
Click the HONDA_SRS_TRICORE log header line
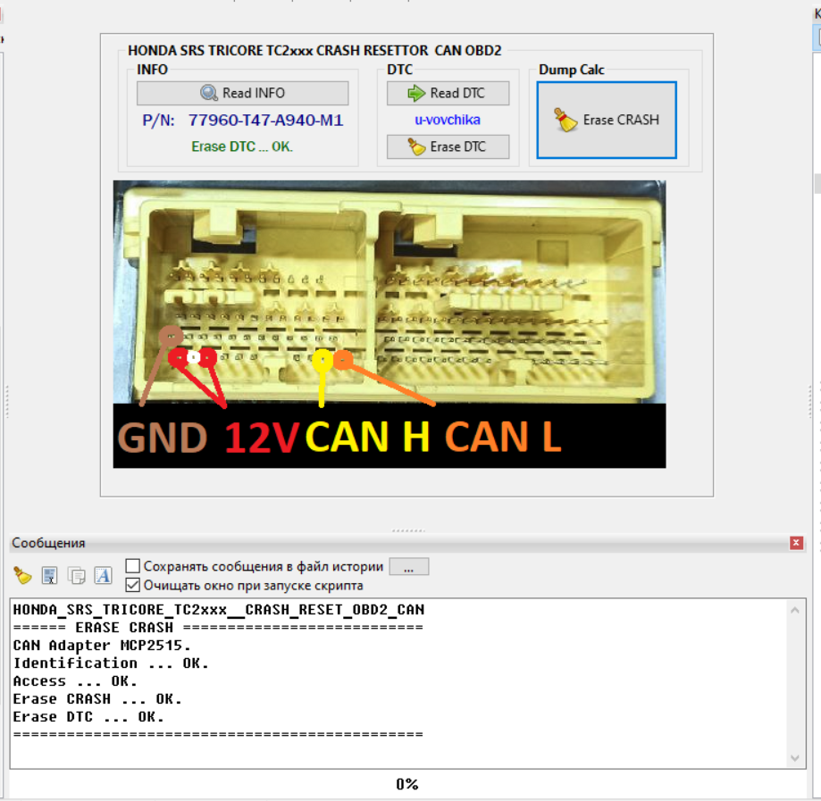click(x=219, y=609)
